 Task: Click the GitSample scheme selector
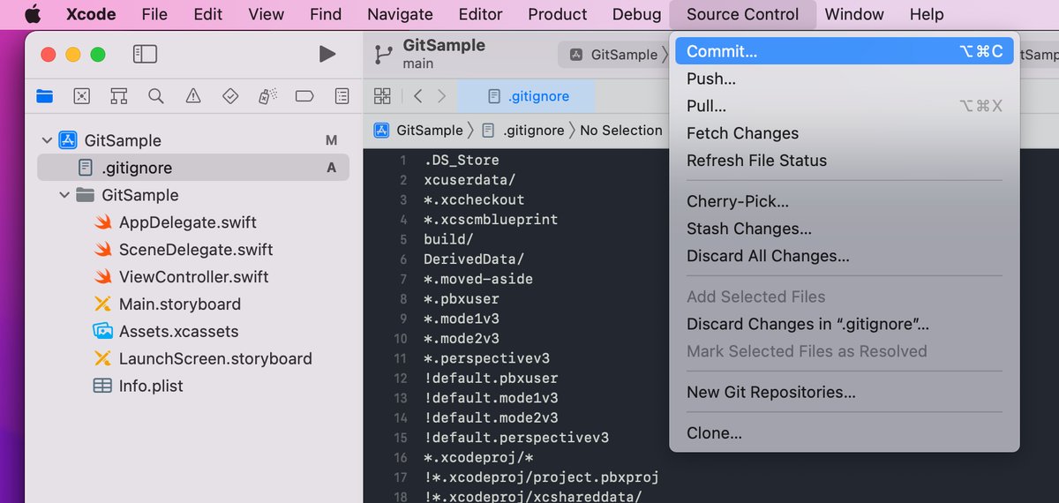(x=614, y=55)
